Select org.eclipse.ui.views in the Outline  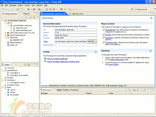pyautogui.click(x=17, y=82)
